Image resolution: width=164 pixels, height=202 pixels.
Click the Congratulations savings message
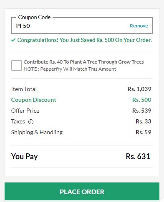tap(84, 40)
